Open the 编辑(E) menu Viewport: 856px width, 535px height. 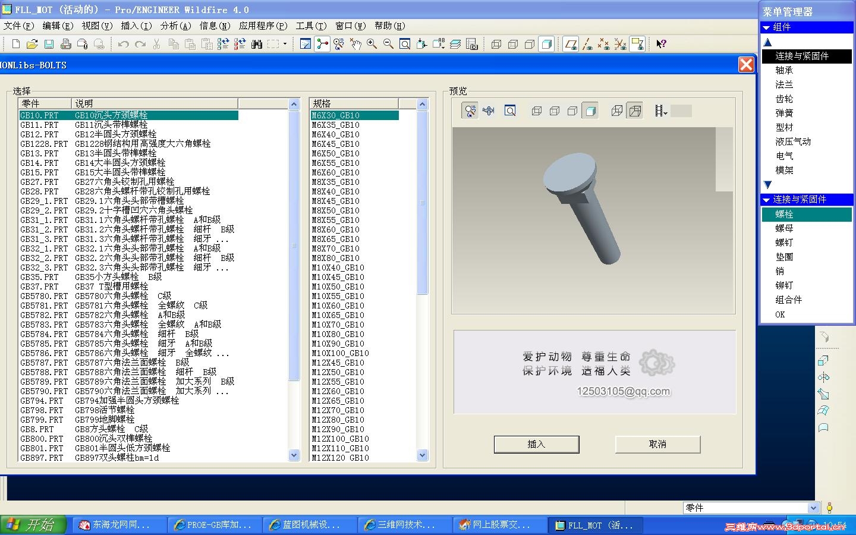pyautogui.click(x=58, y=26)
